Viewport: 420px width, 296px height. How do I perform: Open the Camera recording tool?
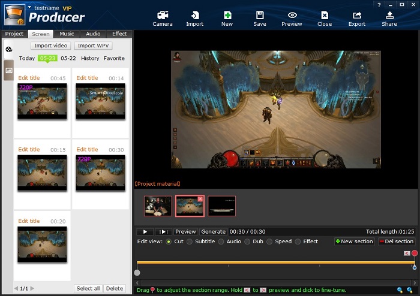162,18
